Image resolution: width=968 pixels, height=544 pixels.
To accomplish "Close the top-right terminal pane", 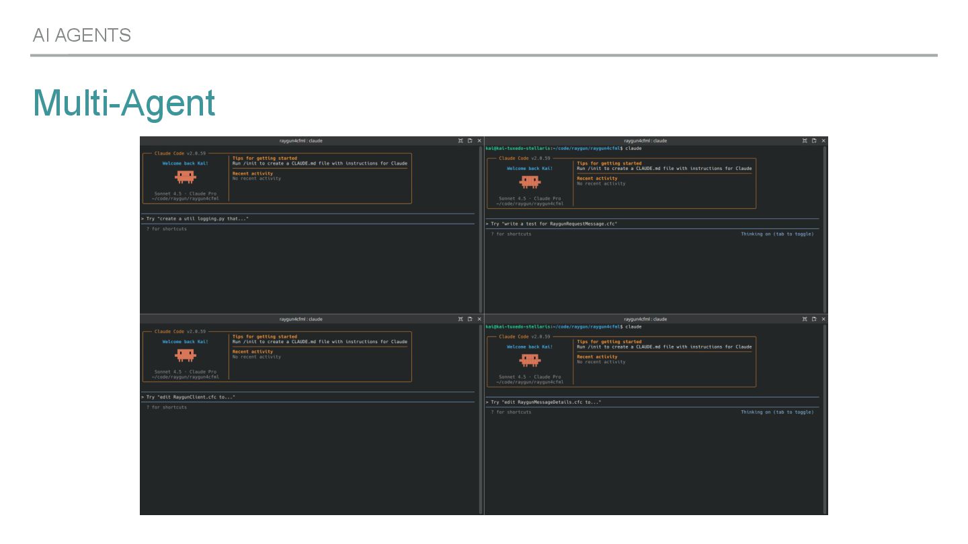I will (823, 141).
